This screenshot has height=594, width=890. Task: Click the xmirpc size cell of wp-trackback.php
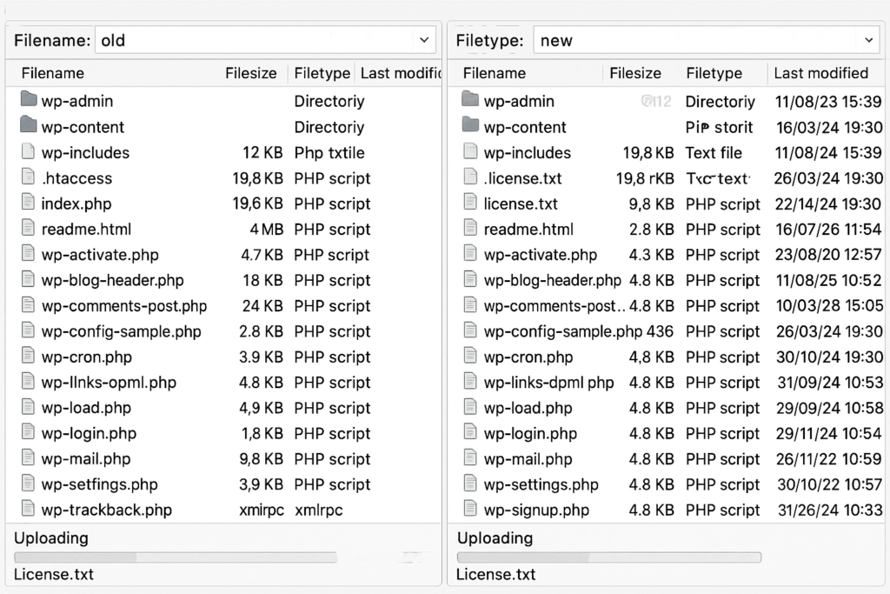coord(261,510)
